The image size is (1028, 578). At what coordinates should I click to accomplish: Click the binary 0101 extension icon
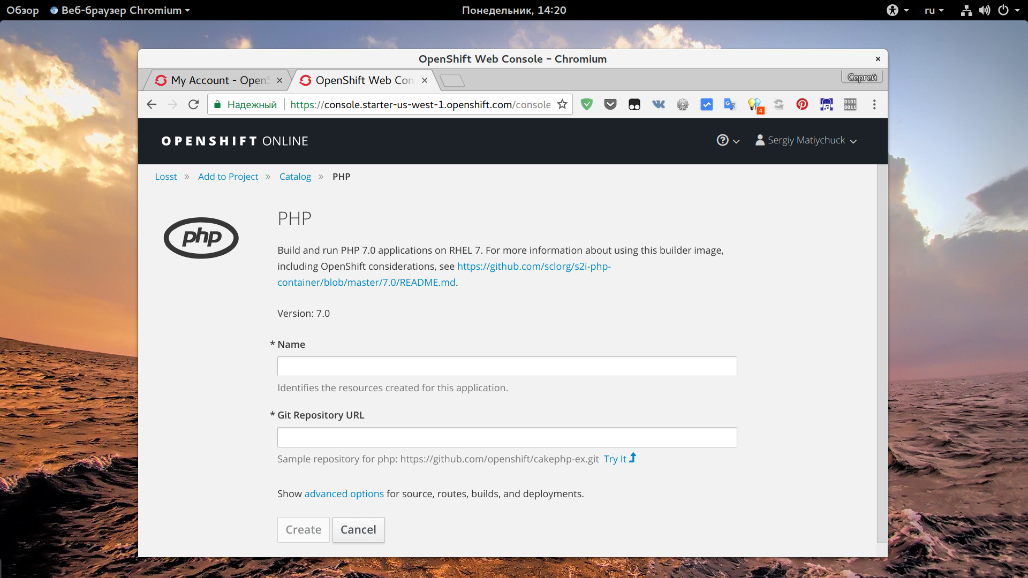850,104
